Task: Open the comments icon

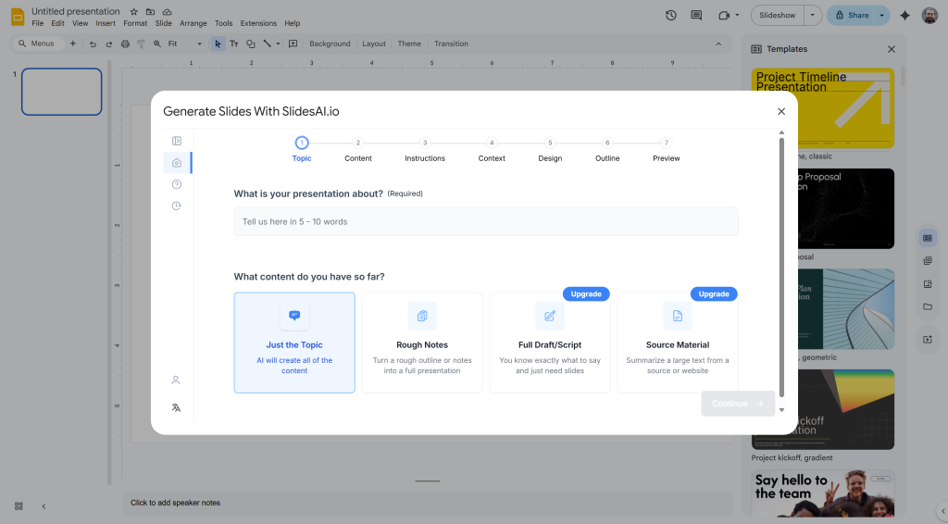Action: pos(696,15)
